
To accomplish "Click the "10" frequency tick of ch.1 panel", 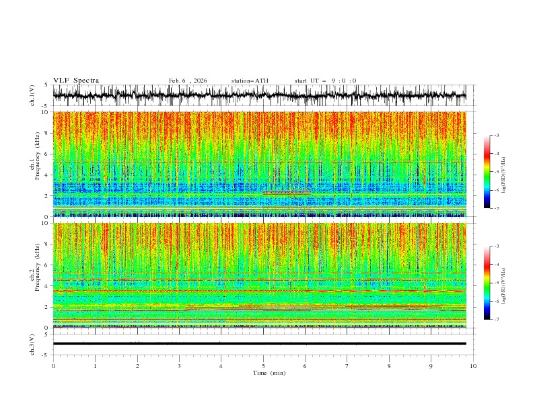I will 45,112.
